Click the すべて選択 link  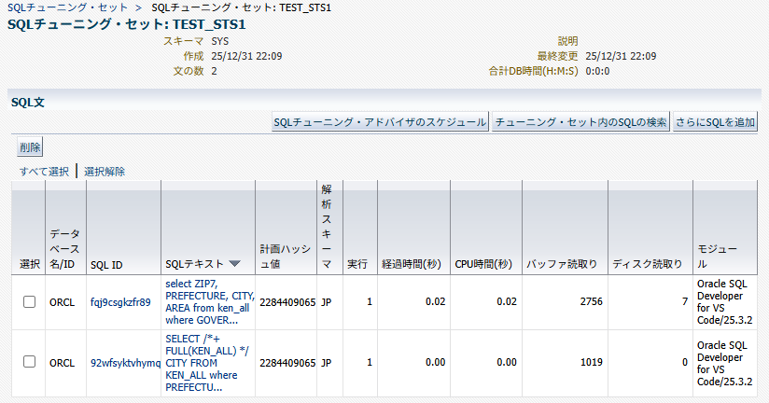44,172
